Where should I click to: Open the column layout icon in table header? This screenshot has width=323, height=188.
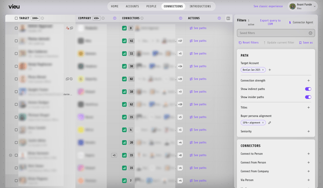pos(228,18)
